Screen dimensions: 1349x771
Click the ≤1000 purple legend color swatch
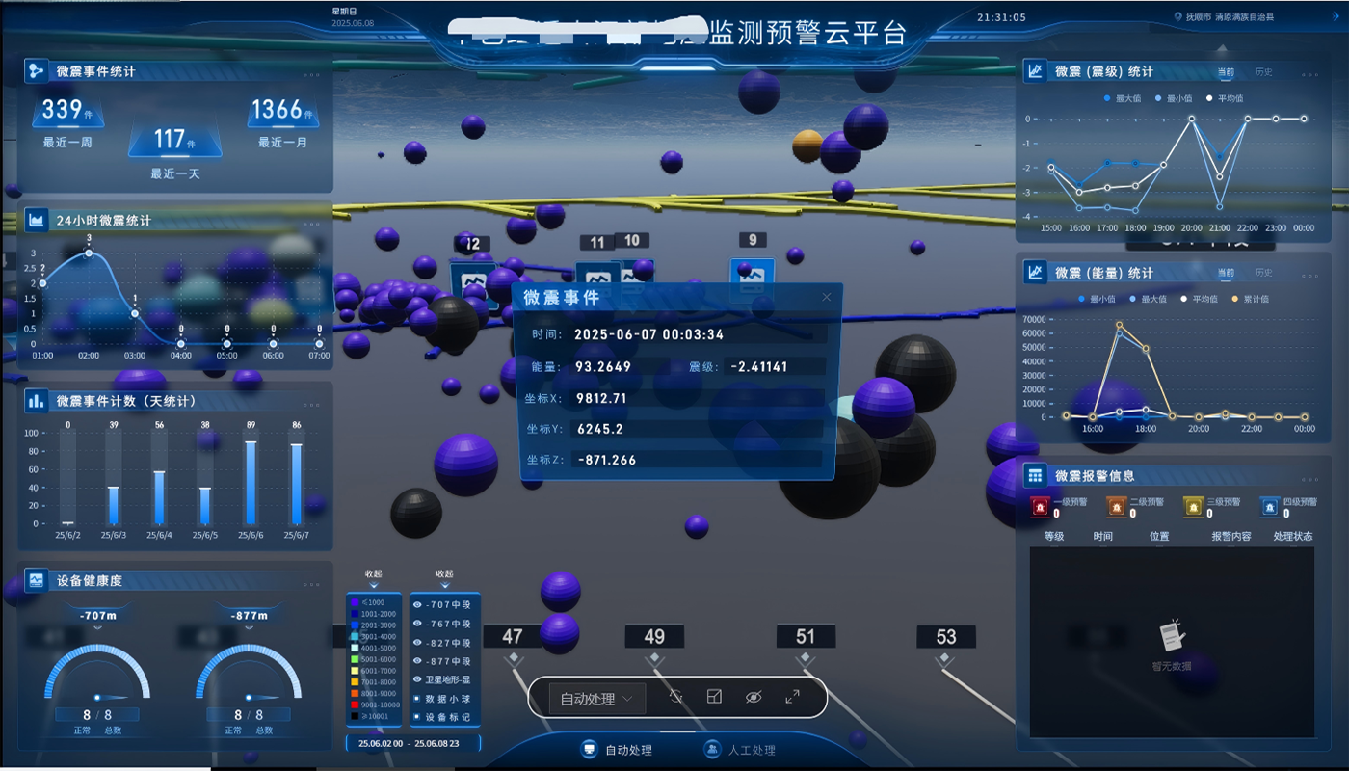tap(356, 603)
